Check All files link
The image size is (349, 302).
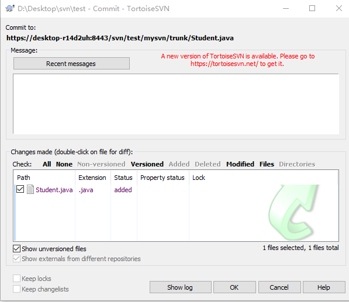pyautogui.click(x=47, y=164)
